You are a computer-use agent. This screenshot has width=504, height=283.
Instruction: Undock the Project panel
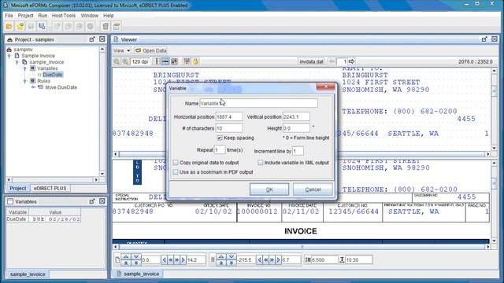(x=92, y=39)
